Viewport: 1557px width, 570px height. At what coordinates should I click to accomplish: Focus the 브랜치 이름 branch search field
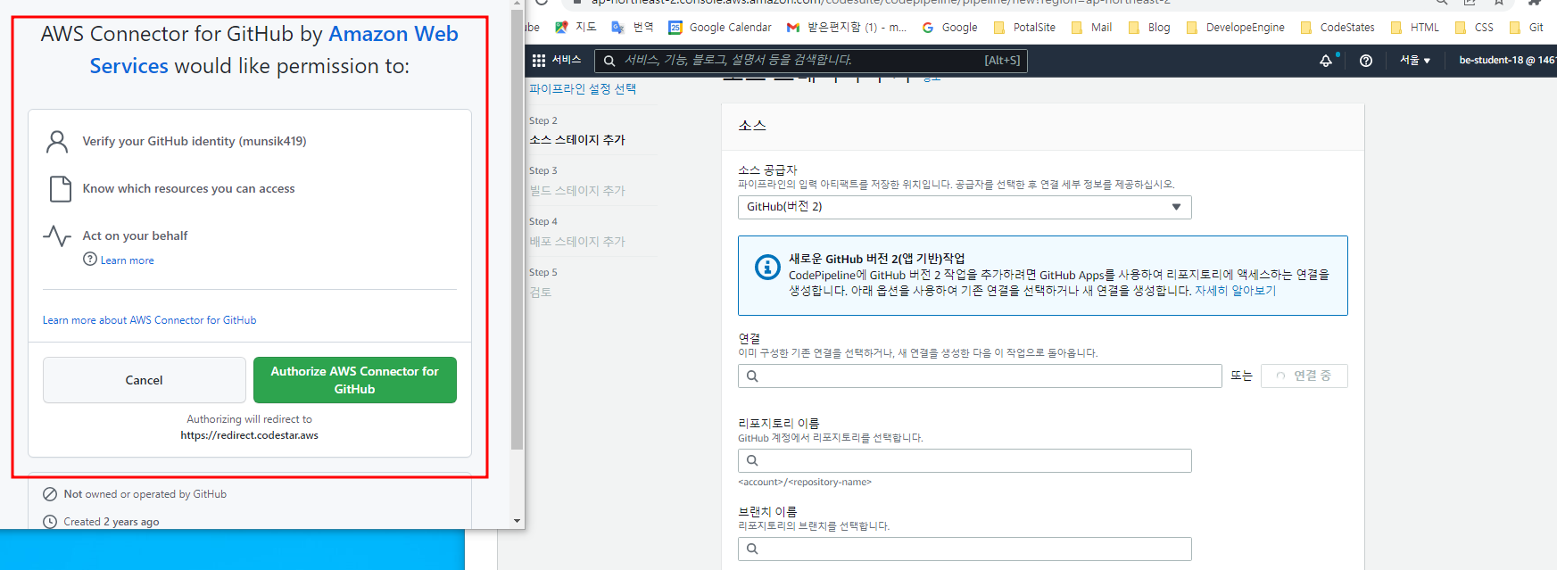[965, 549]
